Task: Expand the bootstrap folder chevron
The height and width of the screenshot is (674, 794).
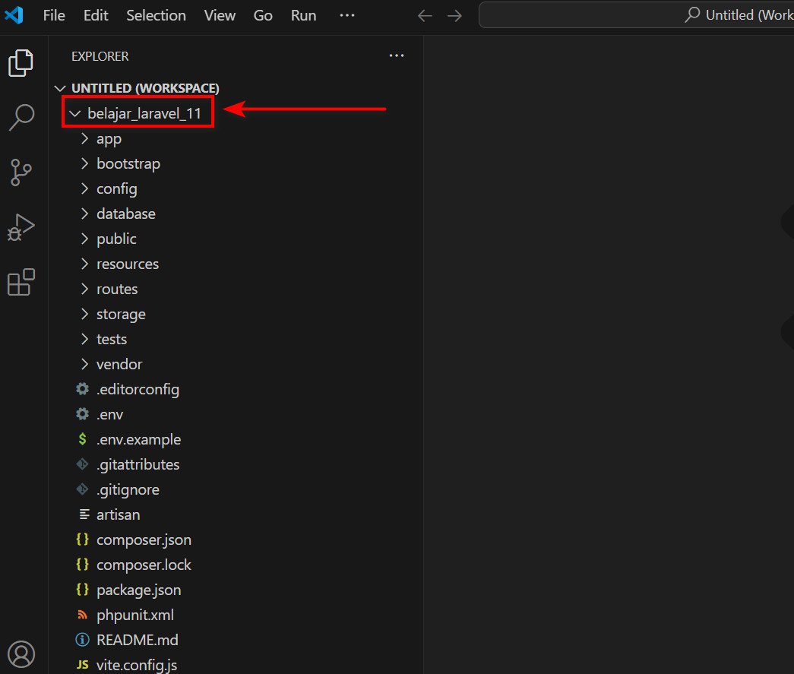Action: [x=84, y=163]
